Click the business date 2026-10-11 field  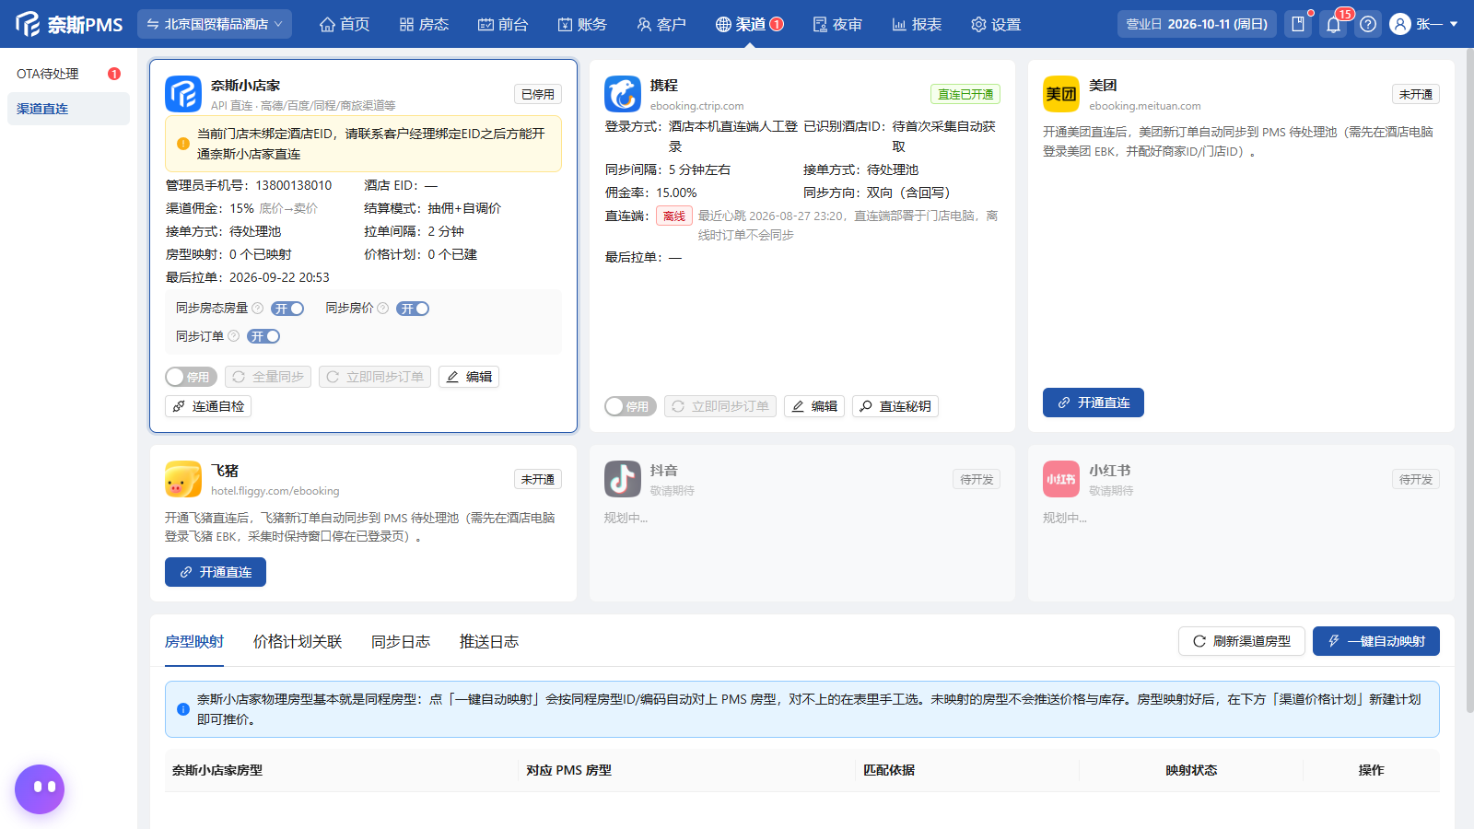point(1197,24)
